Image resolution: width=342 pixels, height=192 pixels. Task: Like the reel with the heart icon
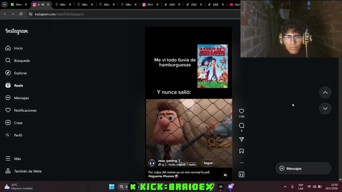(241, 111)
